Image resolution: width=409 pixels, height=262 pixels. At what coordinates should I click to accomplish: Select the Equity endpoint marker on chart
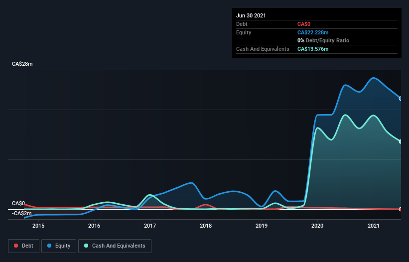(x=401, y=99)
